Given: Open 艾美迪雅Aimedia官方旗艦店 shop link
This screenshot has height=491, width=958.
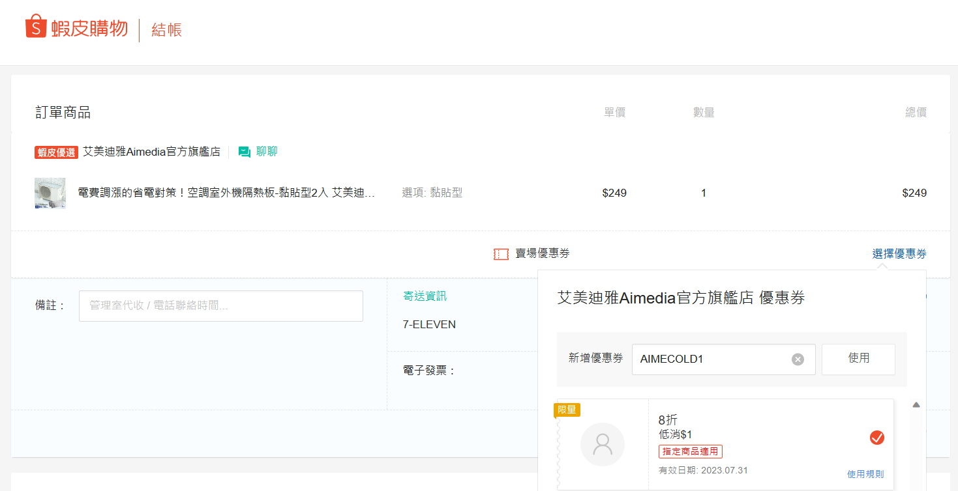Looking at the screenshot, I should (151, 152).
